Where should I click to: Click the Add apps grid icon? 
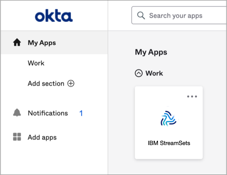(17, 136)
